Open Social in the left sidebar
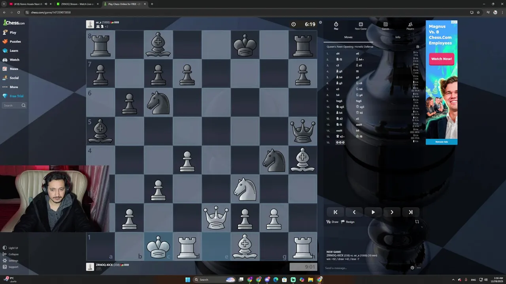This screenshot has width=506, height=284. click(x=11, y=78)
